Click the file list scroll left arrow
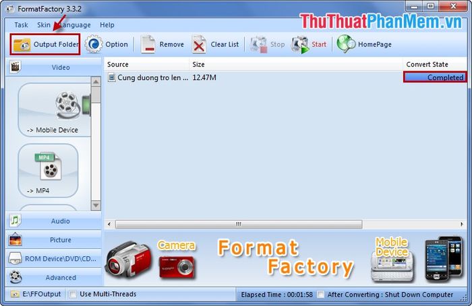This screenshot has height=306, width=472. point(109,224)
